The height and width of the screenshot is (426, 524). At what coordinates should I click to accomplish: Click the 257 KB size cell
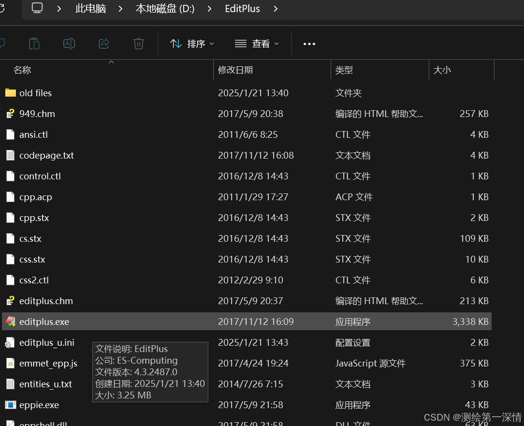coord(474,114)
